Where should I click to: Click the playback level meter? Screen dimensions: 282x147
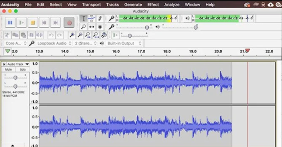[x=224, y=18]
